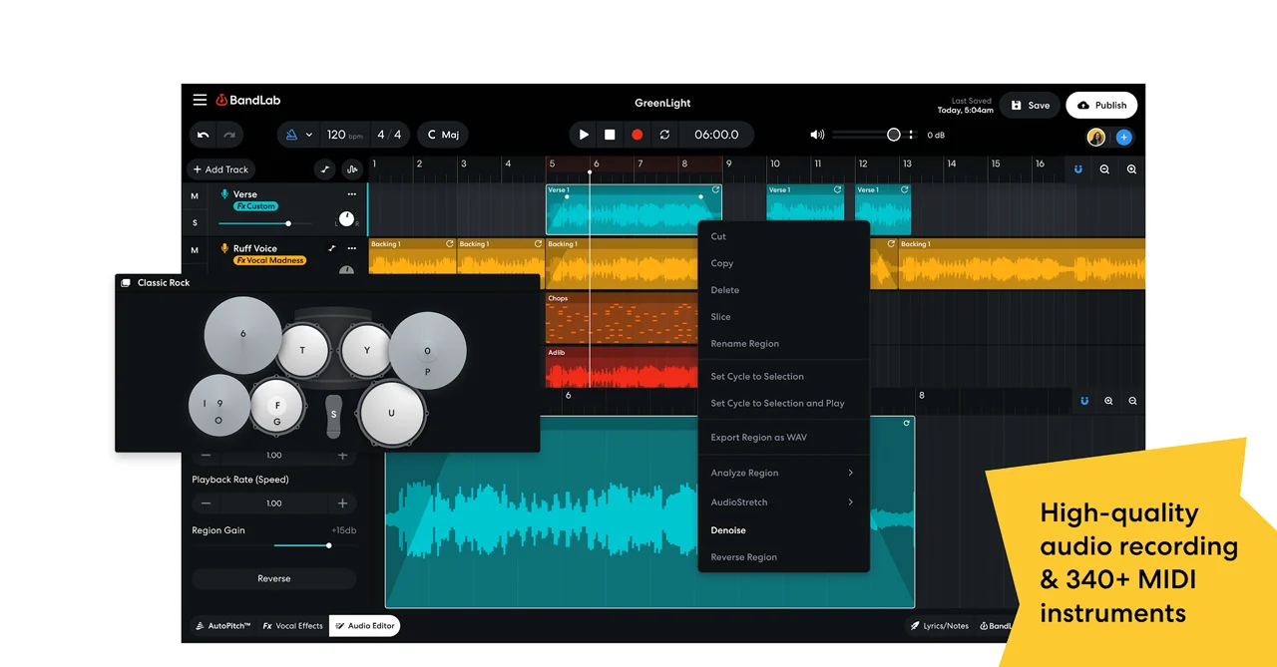Click the Verse track pan knob
Viewport: 1277px width, 667px height.
point(346,219)
